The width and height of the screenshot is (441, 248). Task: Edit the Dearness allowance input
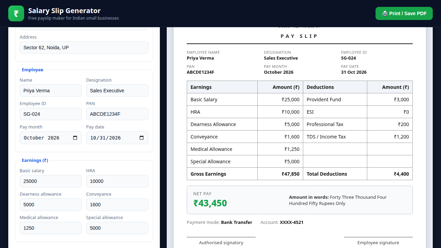51,205
